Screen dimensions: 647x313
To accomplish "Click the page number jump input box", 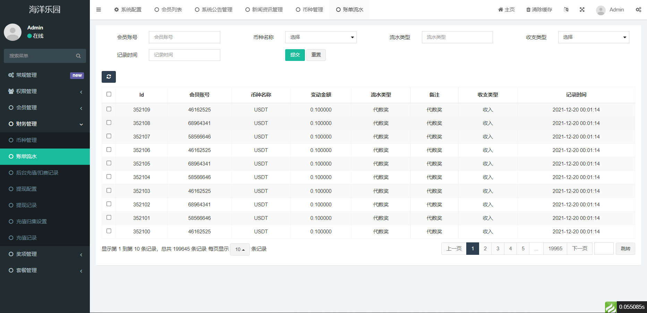I will [x=604, y=249].
